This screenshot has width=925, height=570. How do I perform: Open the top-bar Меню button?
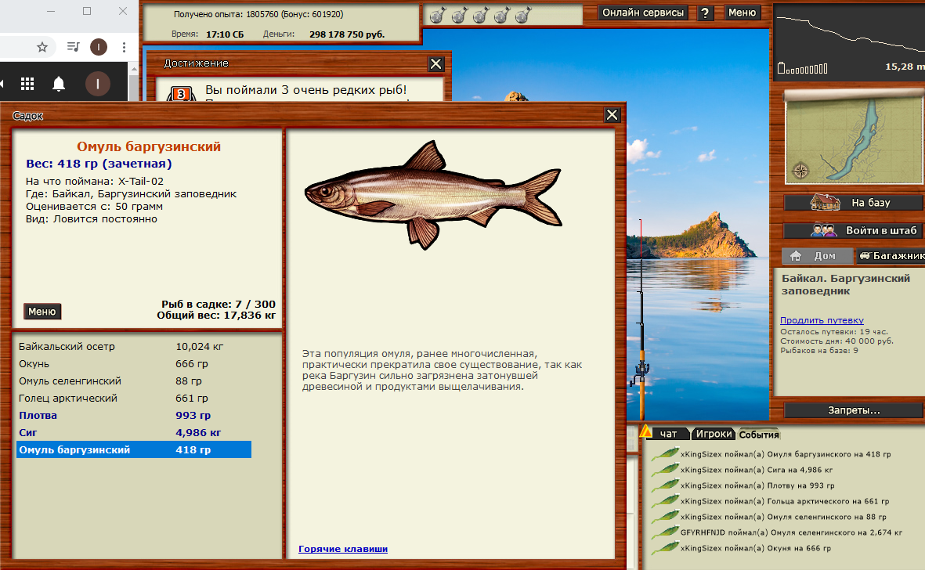pos(742,13)
